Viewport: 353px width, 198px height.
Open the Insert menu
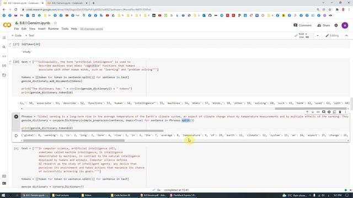(x=42, y=29)
